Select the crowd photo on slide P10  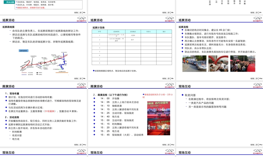[243, 64]
